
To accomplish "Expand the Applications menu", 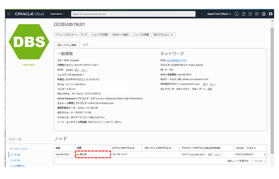I will (x=57, y=14).
